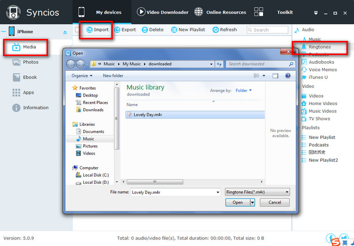The height and width of the screenshot is (246, 354).
Task: Open the Arrange by Folder dropdown
Action: pyautogui.click(x=244, y=90)
